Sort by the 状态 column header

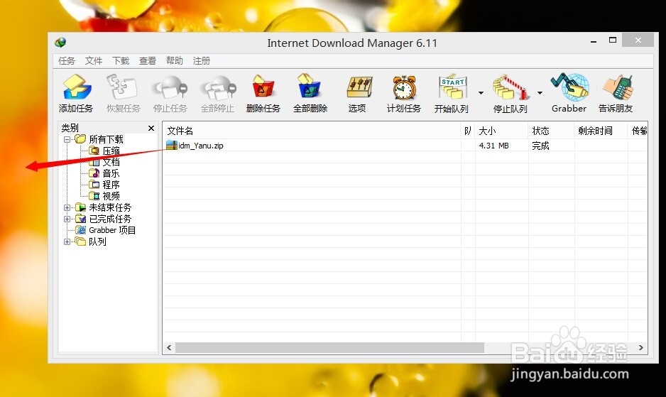pos(551,131)
